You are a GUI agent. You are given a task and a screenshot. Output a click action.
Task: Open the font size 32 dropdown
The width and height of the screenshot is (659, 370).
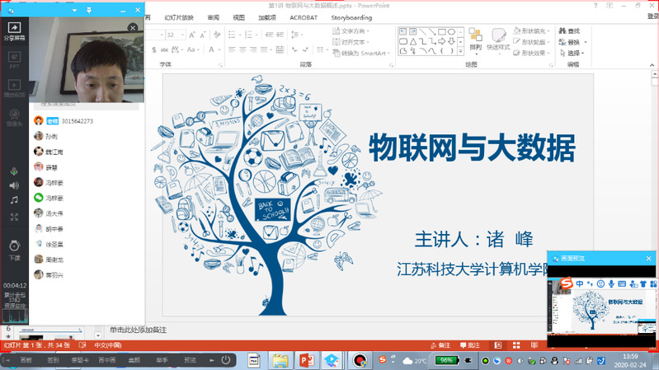tap(182, 35)
